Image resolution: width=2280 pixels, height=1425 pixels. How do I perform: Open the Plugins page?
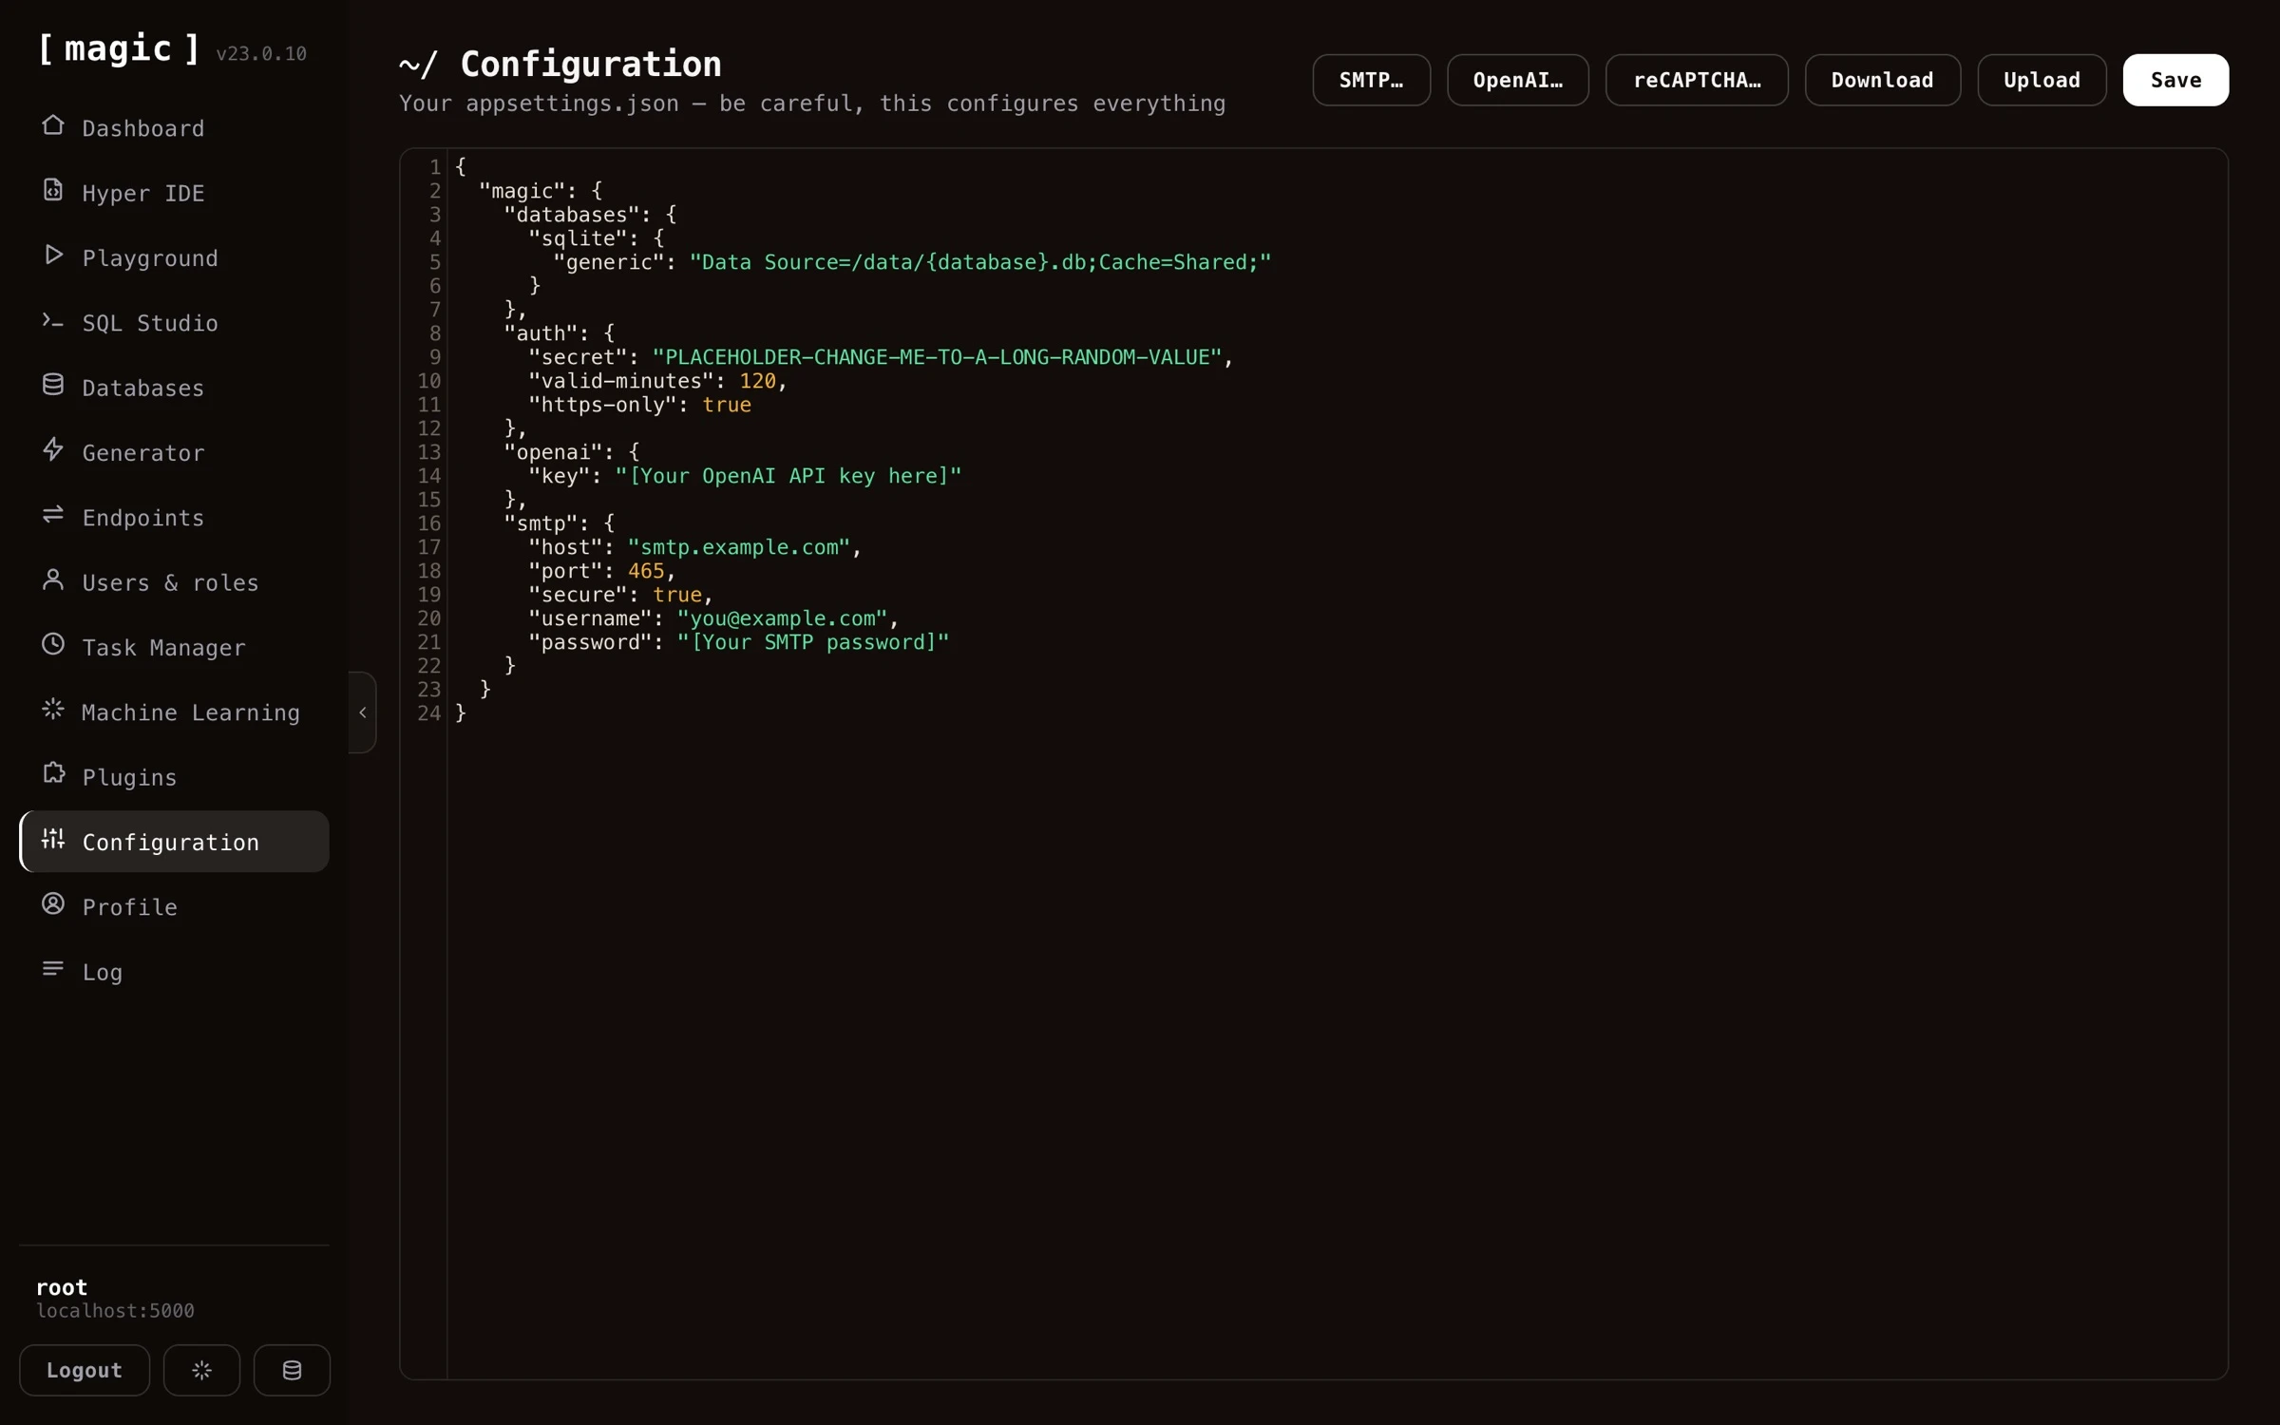point(174,777)
